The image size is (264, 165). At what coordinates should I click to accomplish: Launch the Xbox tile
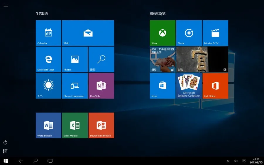[x=163, y=33]
